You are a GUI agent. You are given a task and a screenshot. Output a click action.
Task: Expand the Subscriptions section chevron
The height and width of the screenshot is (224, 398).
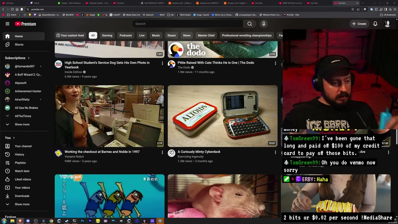[29, 58]
